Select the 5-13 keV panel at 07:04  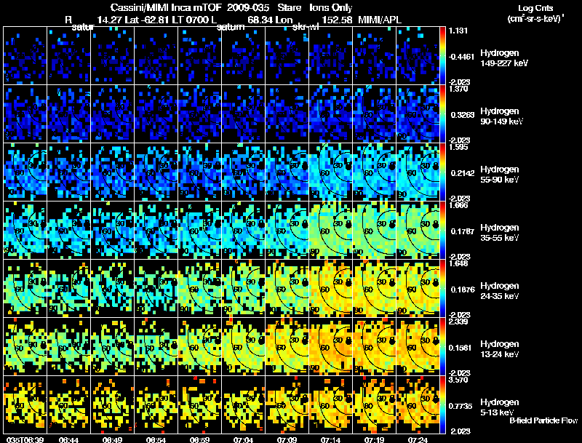point(243,404)
